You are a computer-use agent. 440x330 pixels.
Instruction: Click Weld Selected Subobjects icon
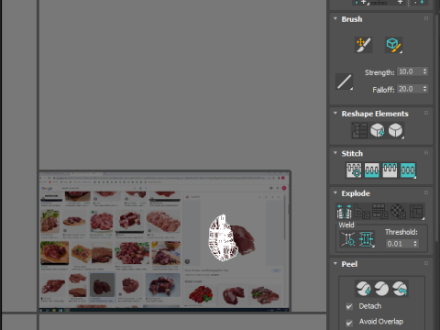click(366, 239)
